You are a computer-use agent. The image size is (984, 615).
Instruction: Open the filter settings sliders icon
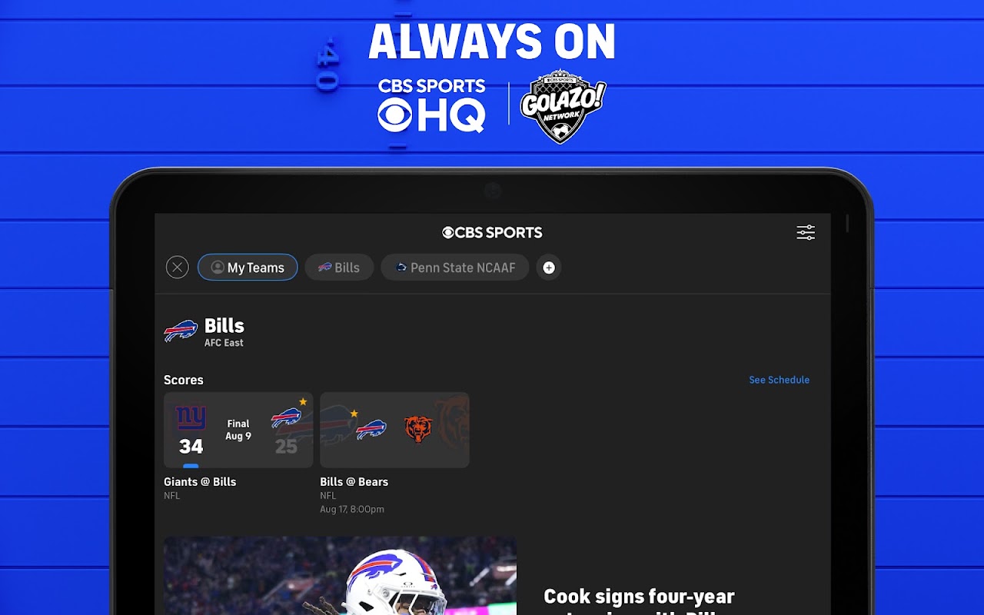click(806, 233)
